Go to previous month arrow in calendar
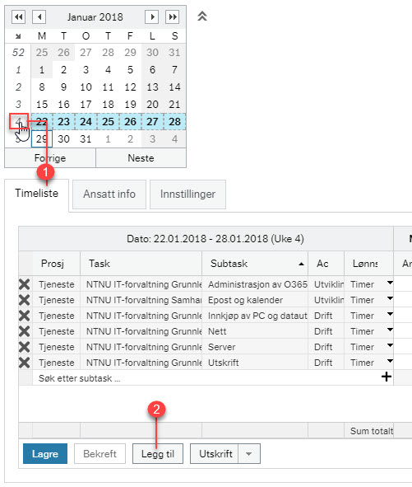 (x=39, y=16)
